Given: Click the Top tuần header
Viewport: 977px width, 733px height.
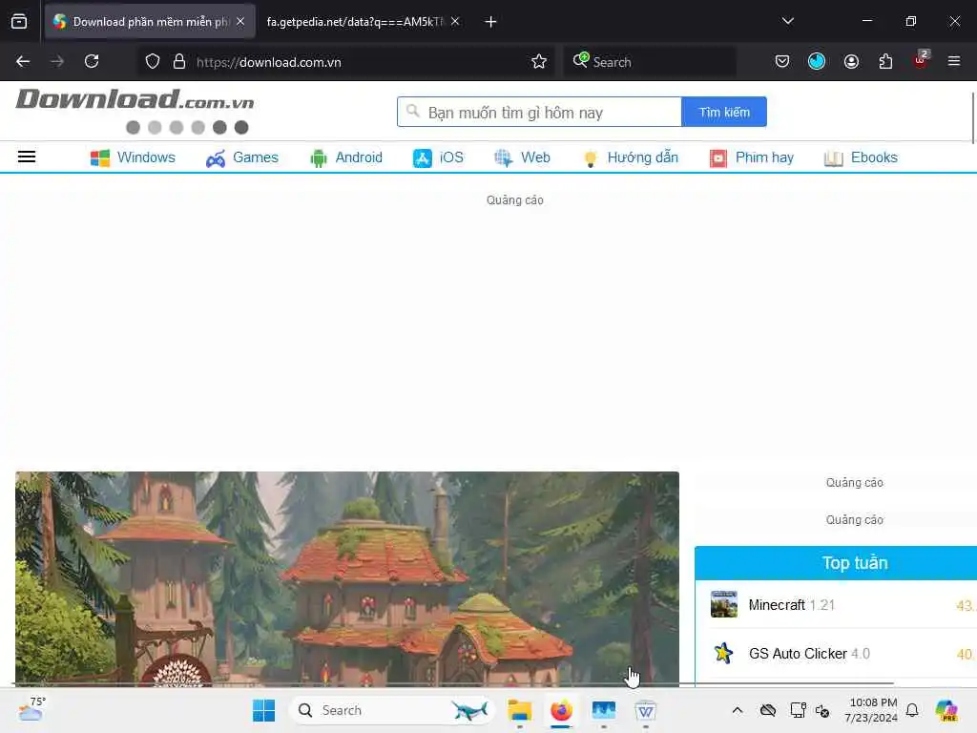Looking at the screenshot, I should click(x=854, y=563).
